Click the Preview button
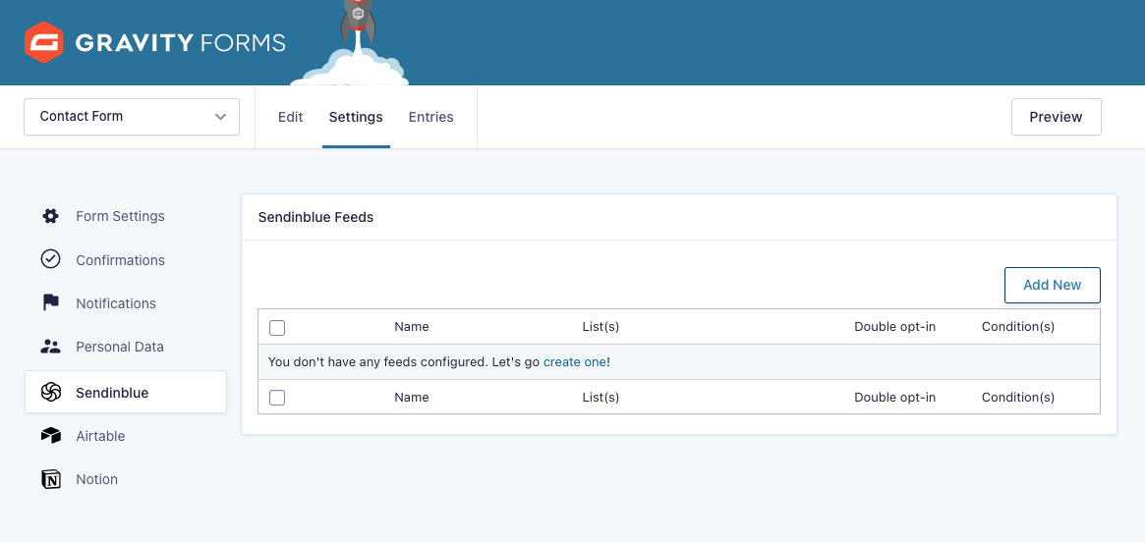 [1056, 117]
